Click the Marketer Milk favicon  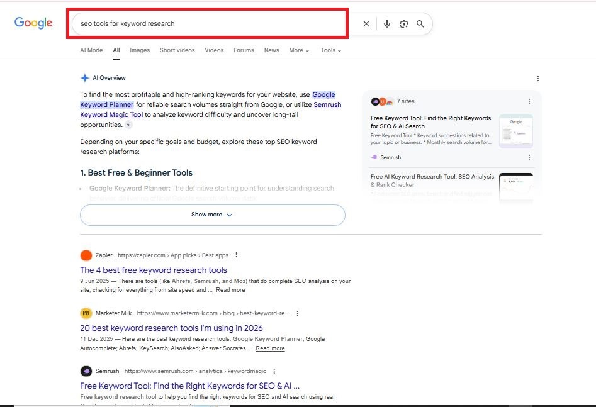click(86, 313)
